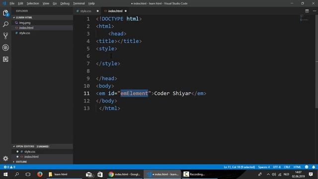
Task: Select the index.html editor tab
Action: pos(115,11)
